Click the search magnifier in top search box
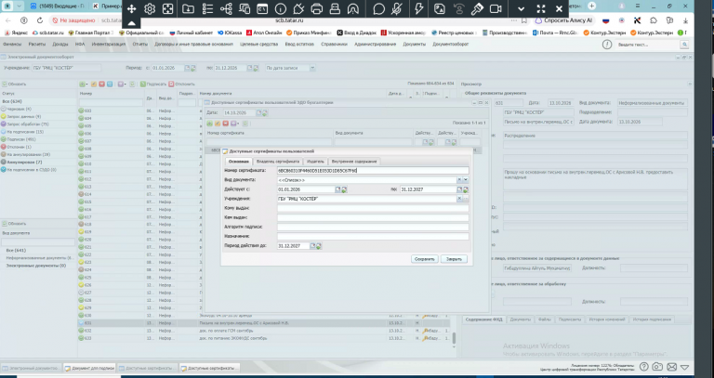This screenshot has height=378, width=714. pyautogui.click(x=684, y=45)
